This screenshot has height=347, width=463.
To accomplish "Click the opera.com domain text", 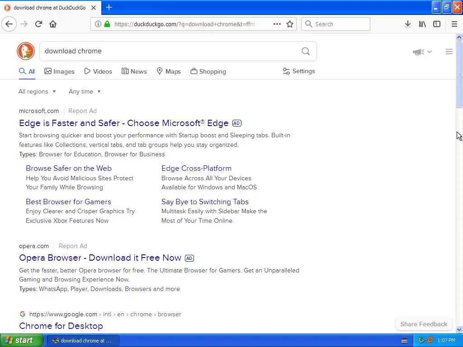I will 34,246.
